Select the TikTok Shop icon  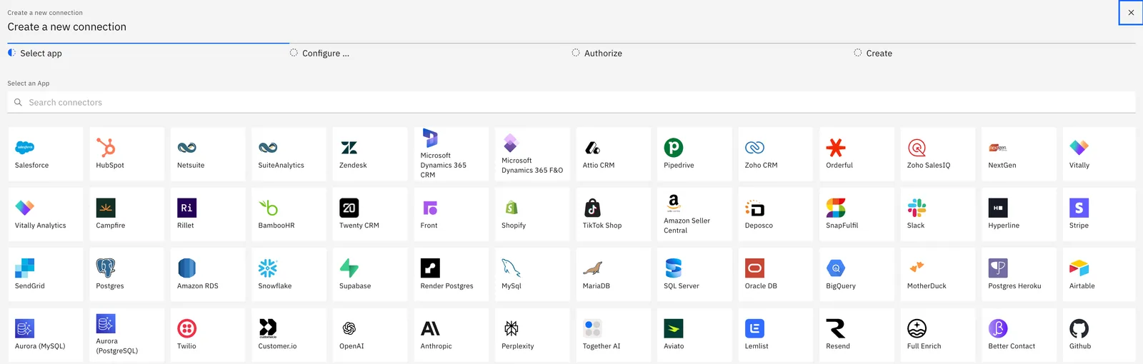pos(593,208)
